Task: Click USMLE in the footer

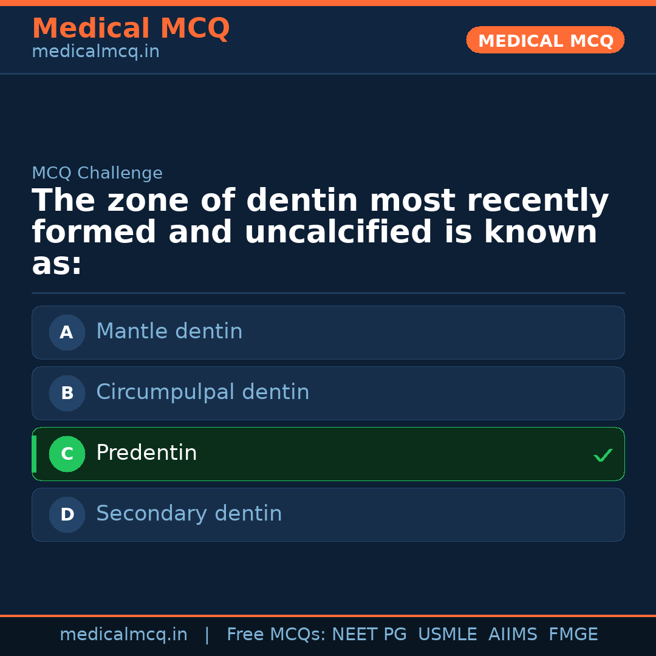Action: click(x=447, y=635)
